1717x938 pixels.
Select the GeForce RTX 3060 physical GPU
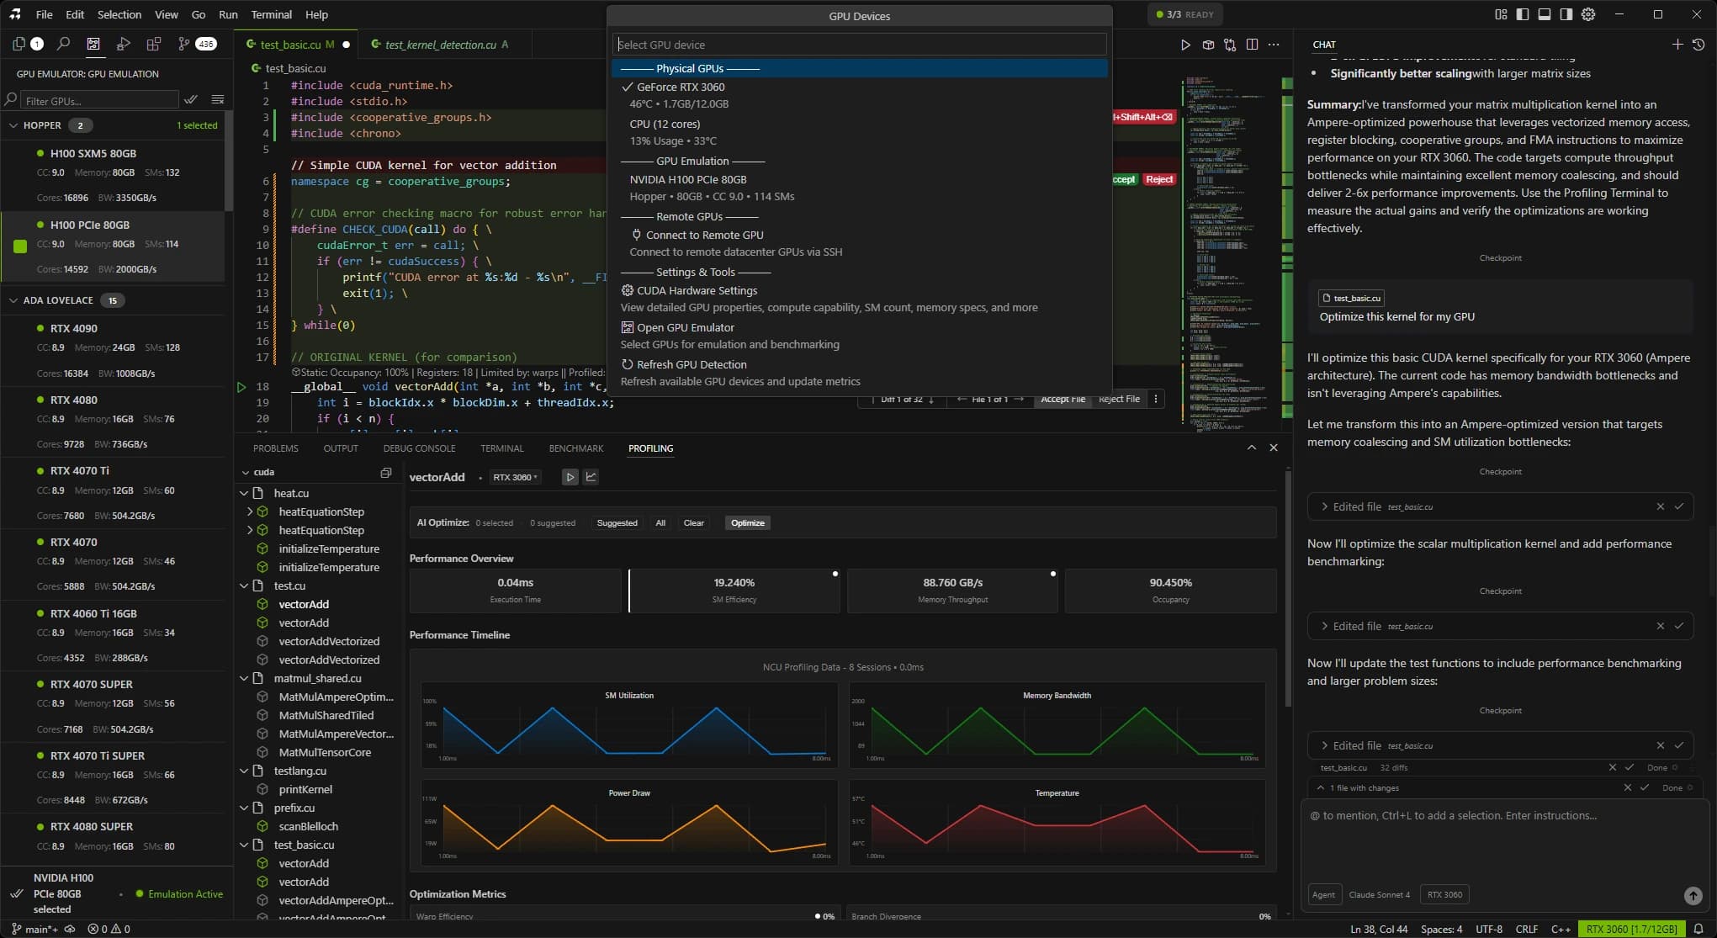coord(681,87)
